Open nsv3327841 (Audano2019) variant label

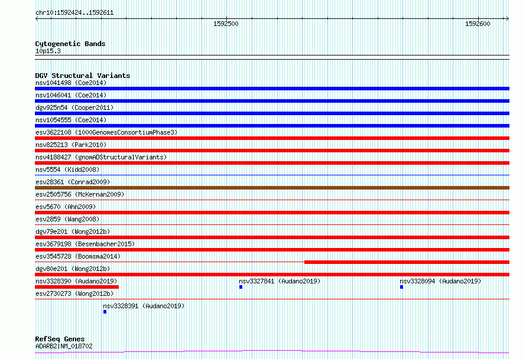pyautogui.click(x=280, y=281)
